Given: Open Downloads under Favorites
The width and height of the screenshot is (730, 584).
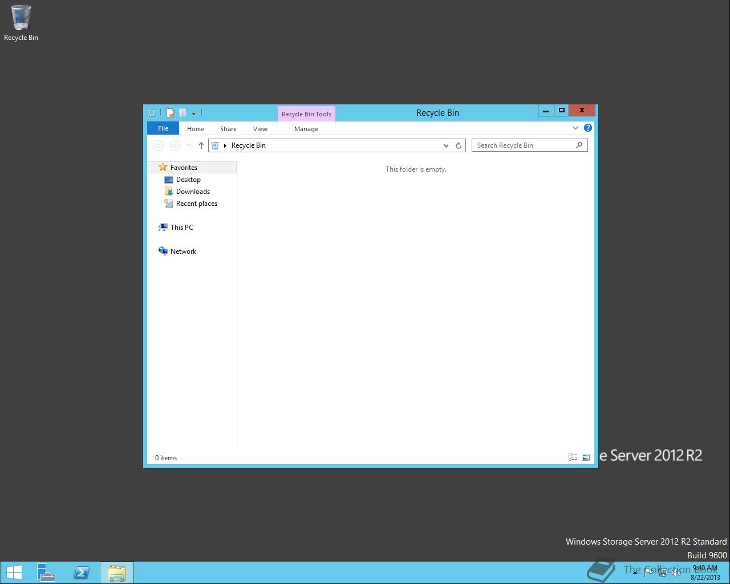Looking at the screenshot, I should 193,192.
